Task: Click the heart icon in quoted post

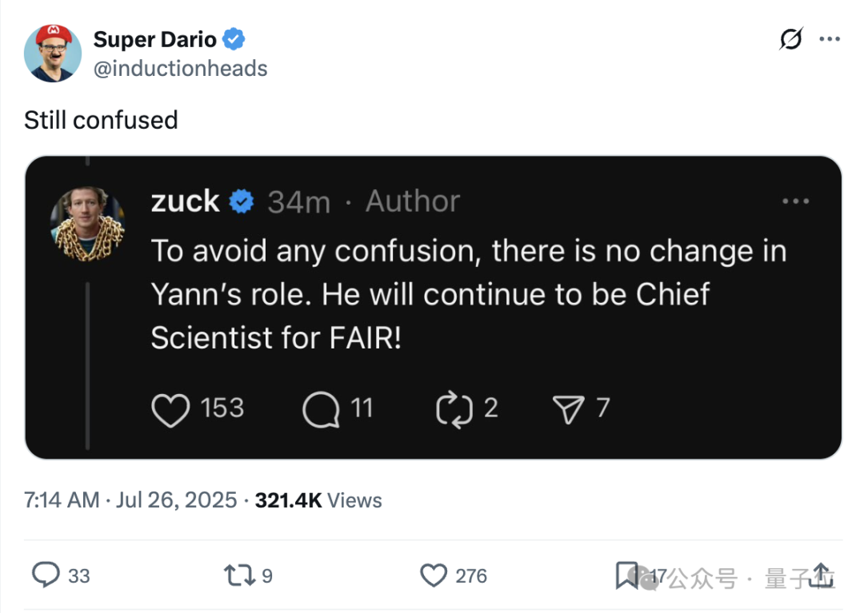Action: pos(170,409)
